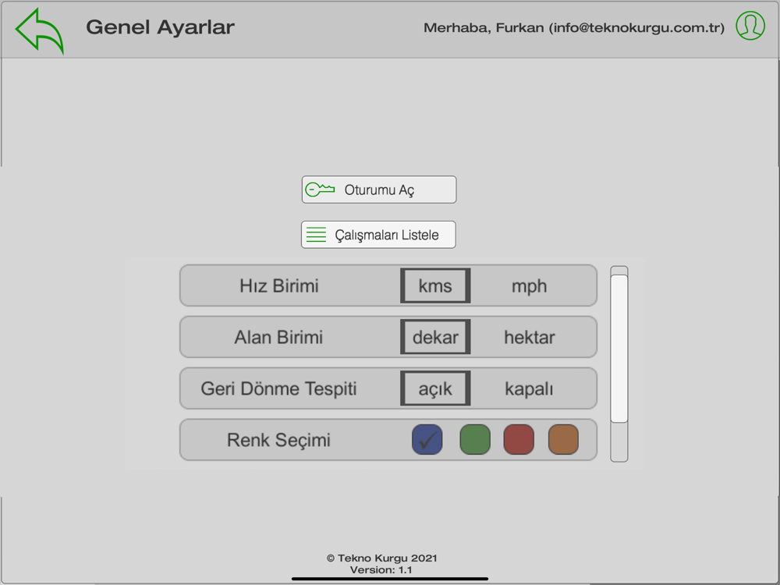The width and height of the screenshot is (780, 585).
Task: Click the green back arrow icon
Action: pos(39,30)
